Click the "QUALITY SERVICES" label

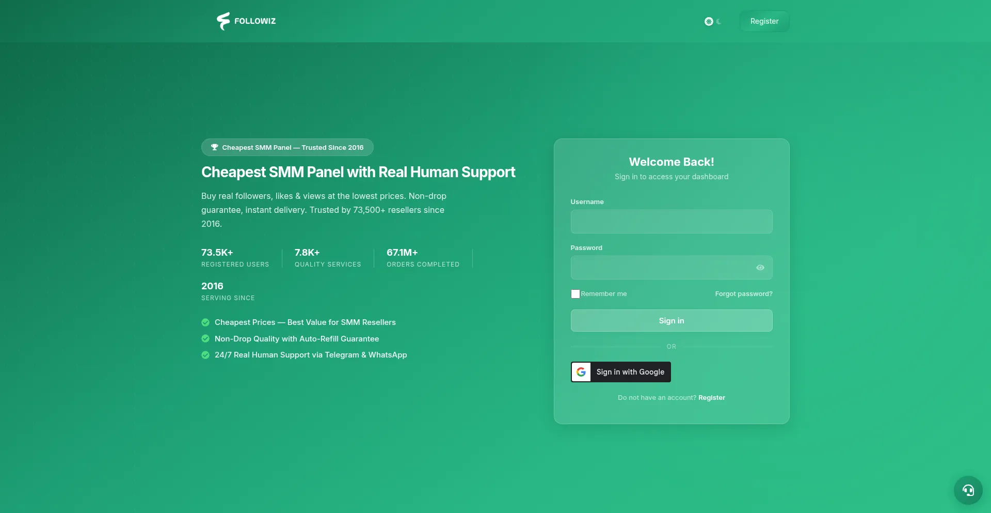coord(328,265)
